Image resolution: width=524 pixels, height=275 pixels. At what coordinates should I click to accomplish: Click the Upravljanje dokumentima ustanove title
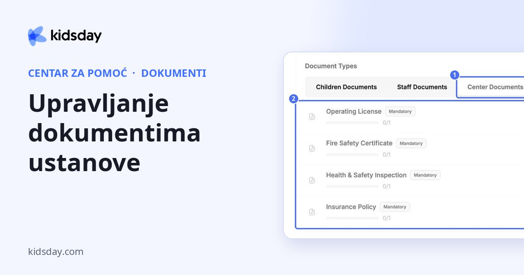[114, 133]
